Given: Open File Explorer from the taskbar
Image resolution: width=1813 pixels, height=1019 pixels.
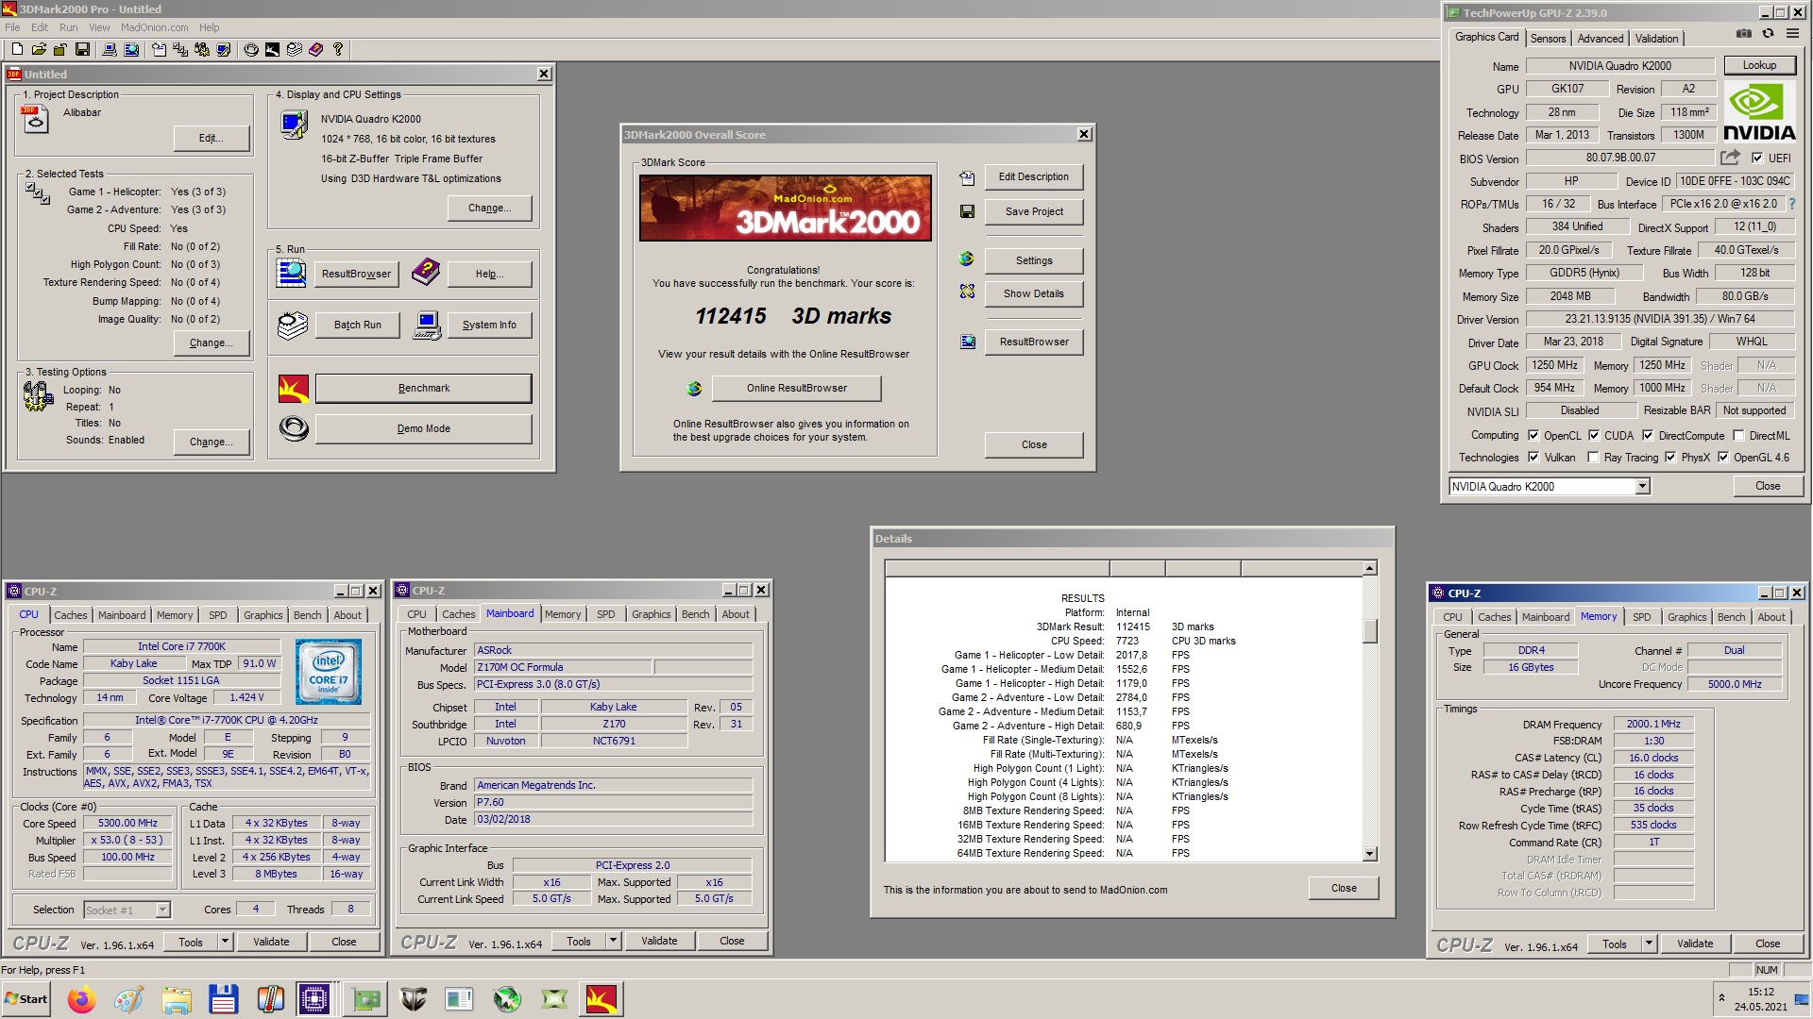Looking at the screenshot, I should click(x=176, y=998).
